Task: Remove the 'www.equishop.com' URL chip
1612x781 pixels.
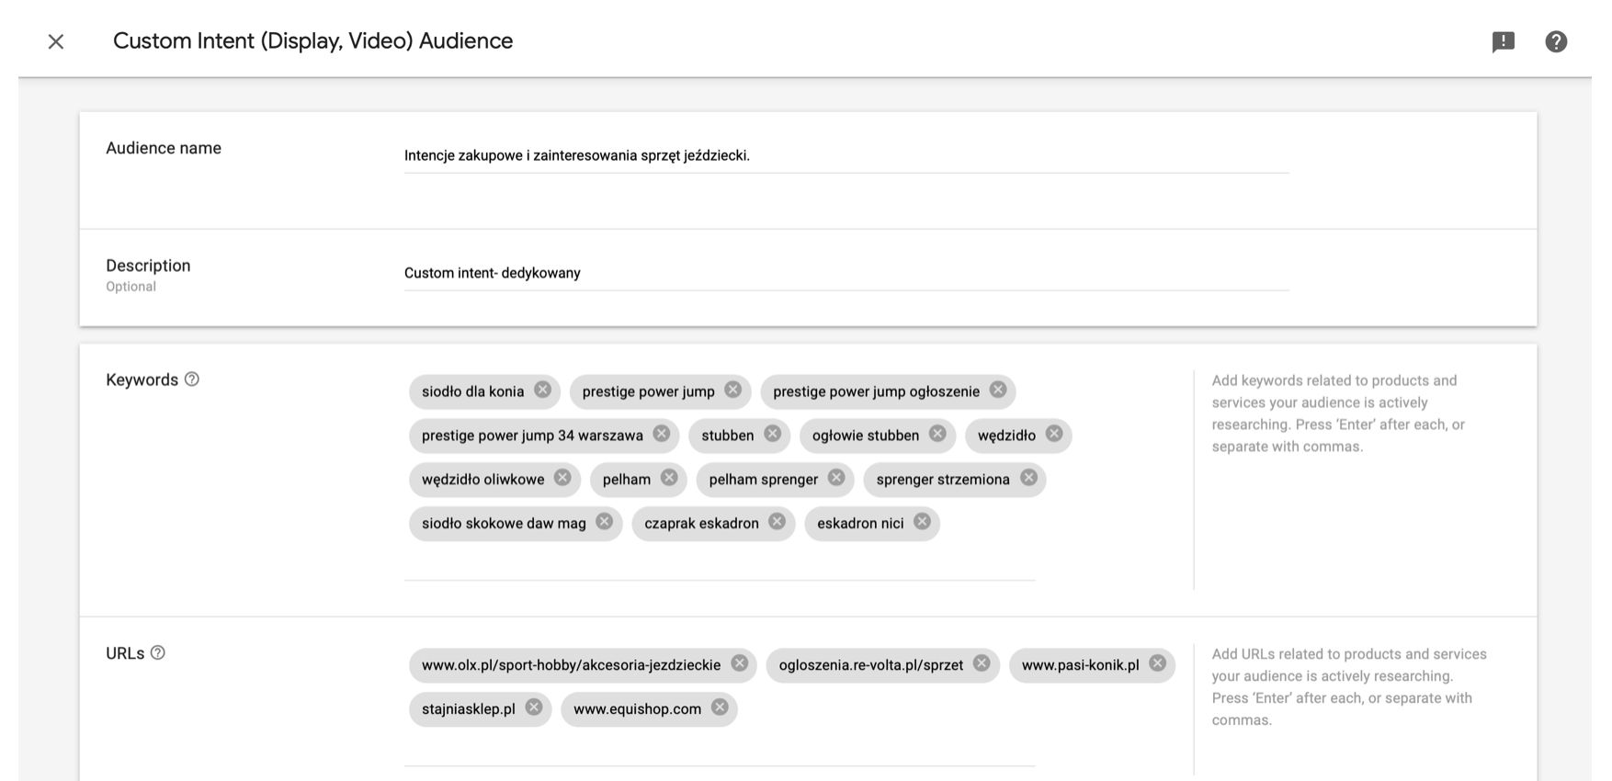Action: coord(720,707)
